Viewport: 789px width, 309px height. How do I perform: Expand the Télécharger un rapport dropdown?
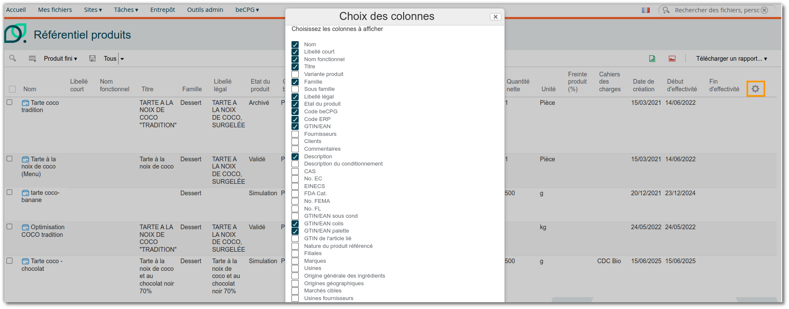pyautogui.click(x=731, y=59)
